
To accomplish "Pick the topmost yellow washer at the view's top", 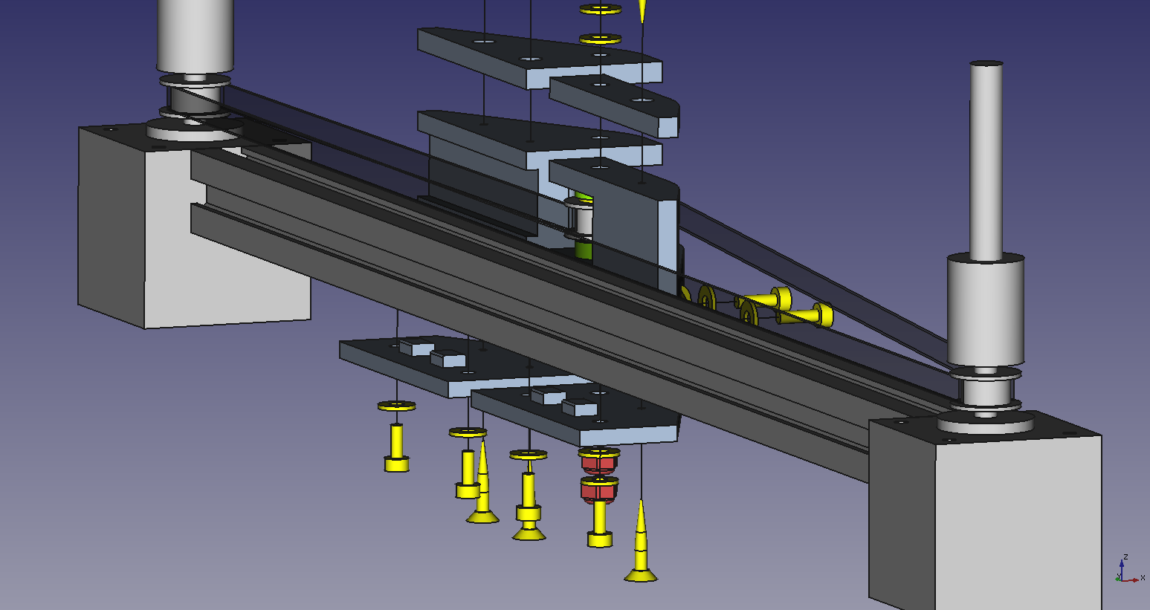I will tap(601, 10).
